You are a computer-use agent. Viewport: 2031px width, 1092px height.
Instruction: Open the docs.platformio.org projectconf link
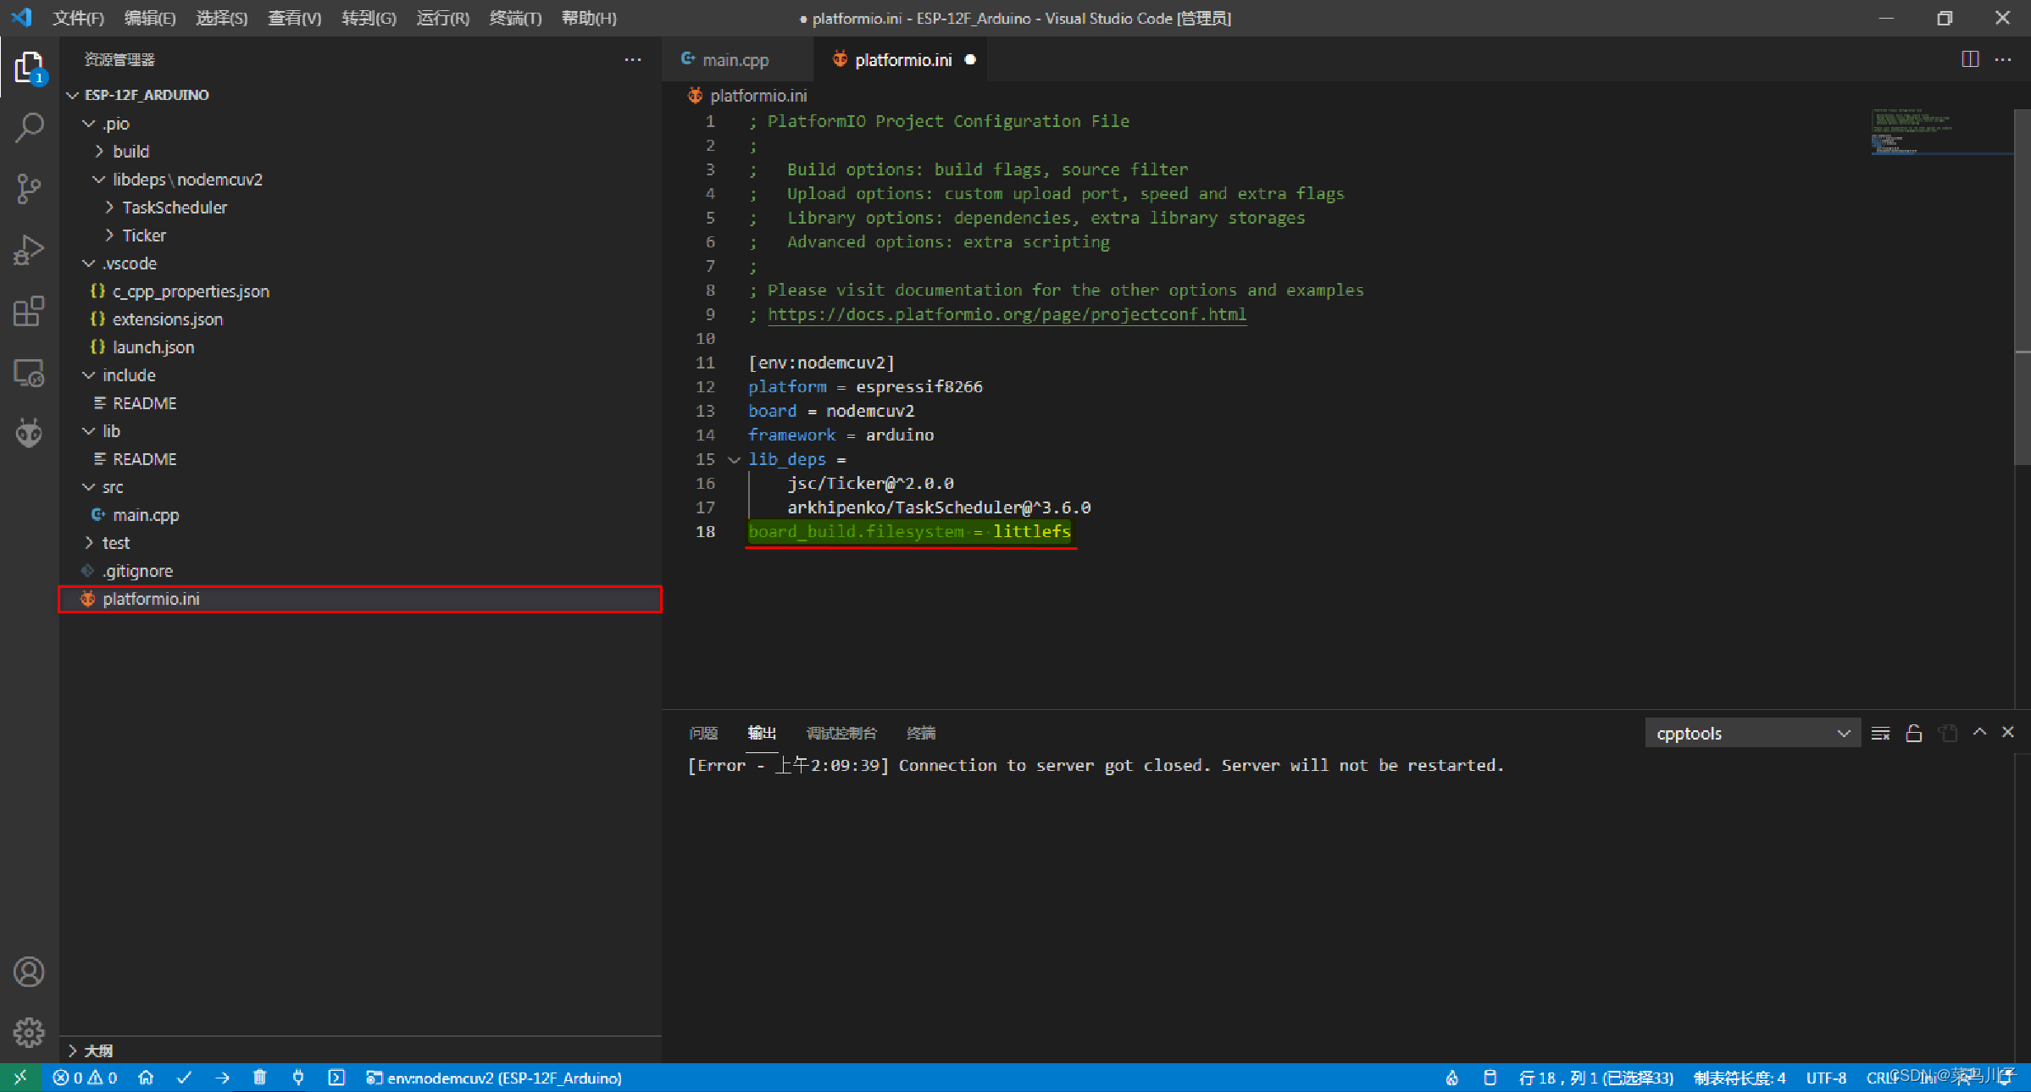[x=1007, y=314]
